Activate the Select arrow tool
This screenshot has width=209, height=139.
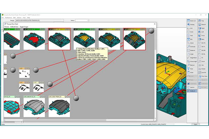[x=192, y=43]
